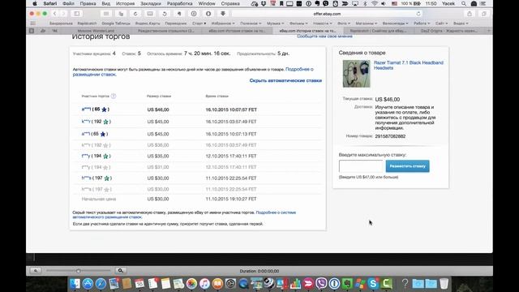Click the zoom-in magnifier beside the slider
Viewport: 519px width, 292px height.
click(x=121, y=271)
